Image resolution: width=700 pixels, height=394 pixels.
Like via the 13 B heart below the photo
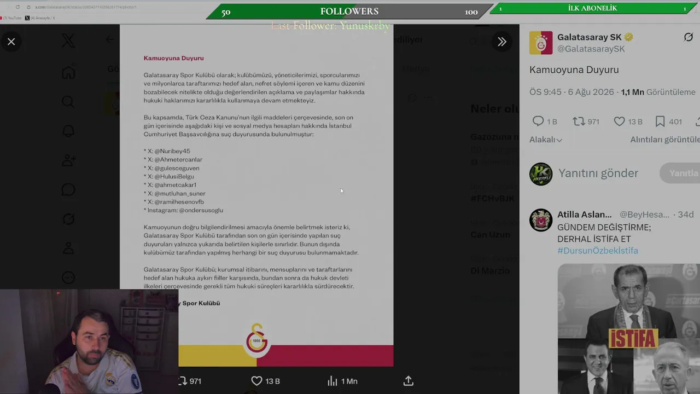(x=265, y=381)
